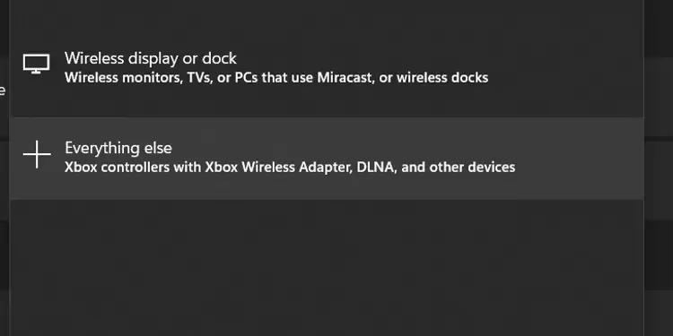Click empty right area of highlighted Everything else row

point(580,158)
